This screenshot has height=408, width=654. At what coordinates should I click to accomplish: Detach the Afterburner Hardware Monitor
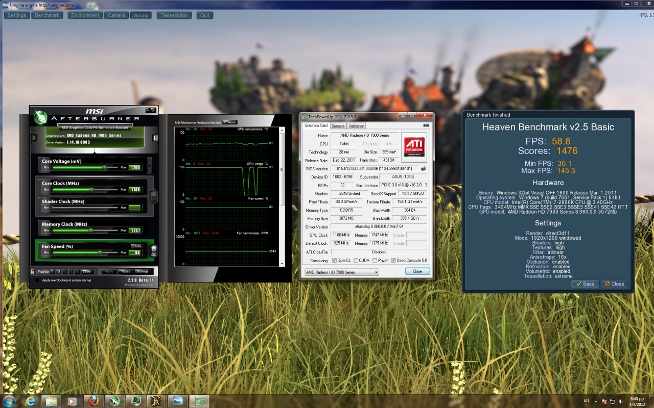click(230, 122)
